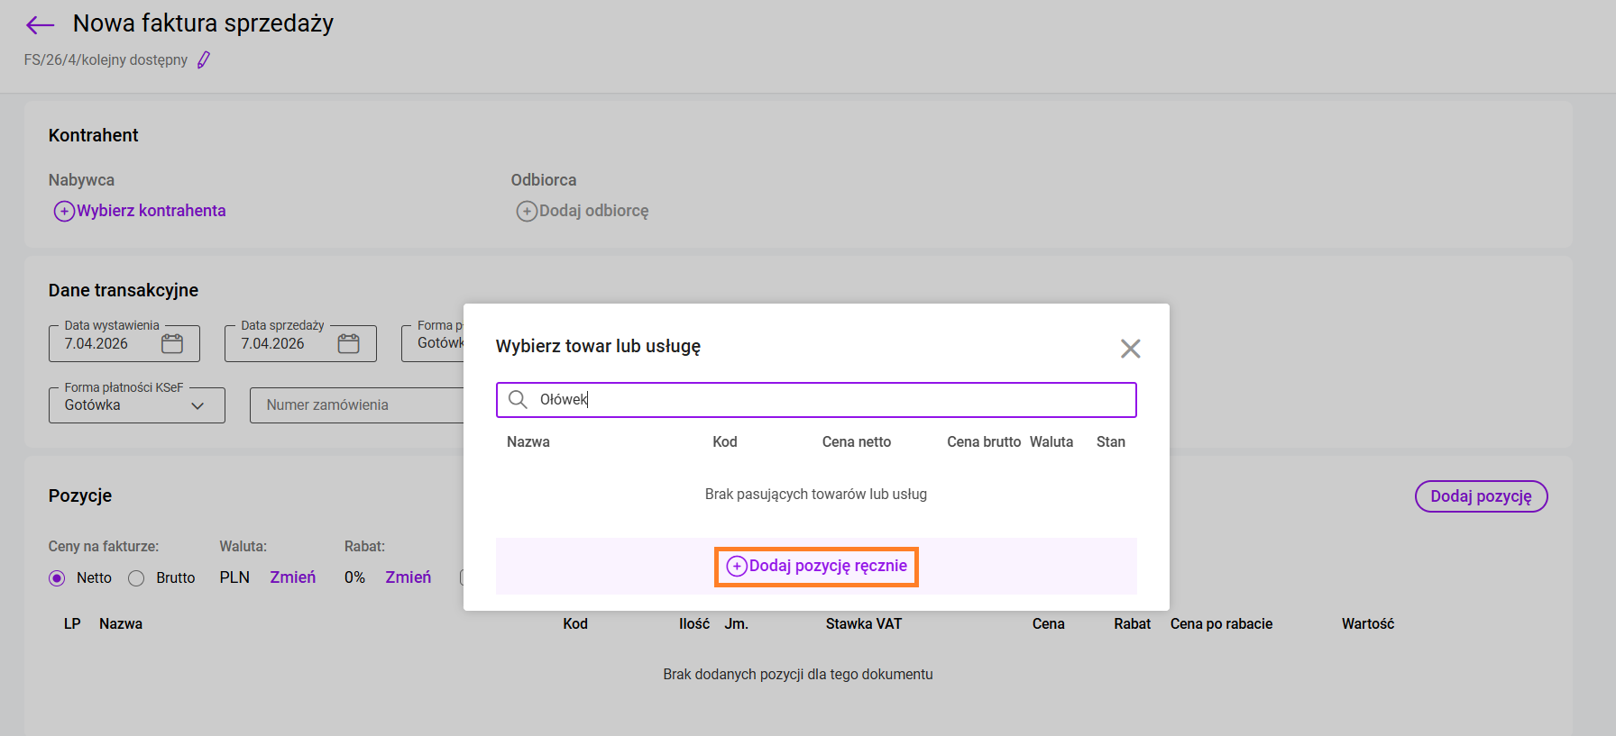Select the Brutto price radio button
The height and width of the screenshot is (736, 1616).
[136, 578]
